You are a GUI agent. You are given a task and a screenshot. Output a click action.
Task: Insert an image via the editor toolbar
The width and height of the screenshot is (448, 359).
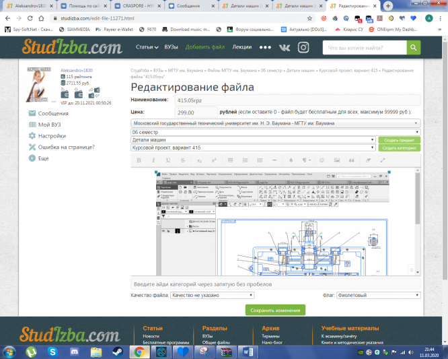337,160
